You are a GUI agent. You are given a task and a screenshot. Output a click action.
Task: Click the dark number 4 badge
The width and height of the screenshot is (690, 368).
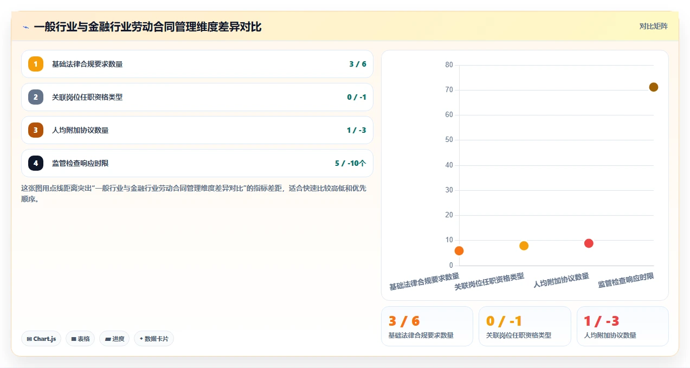[36, 163]
